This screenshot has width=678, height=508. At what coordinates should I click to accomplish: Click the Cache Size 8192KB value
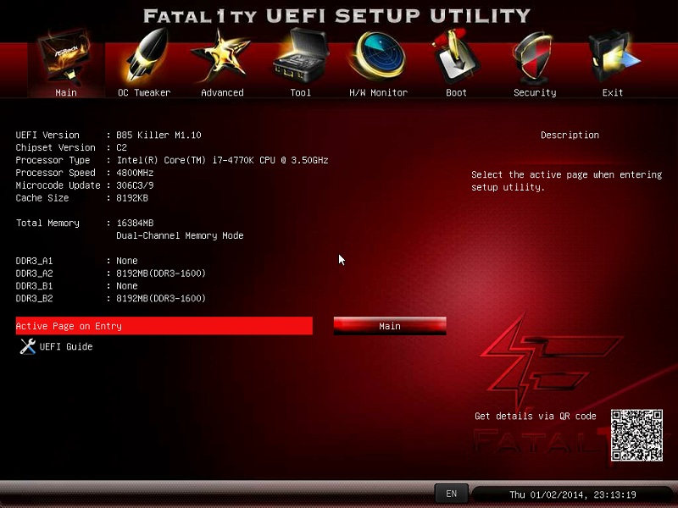tap(132, 198)
